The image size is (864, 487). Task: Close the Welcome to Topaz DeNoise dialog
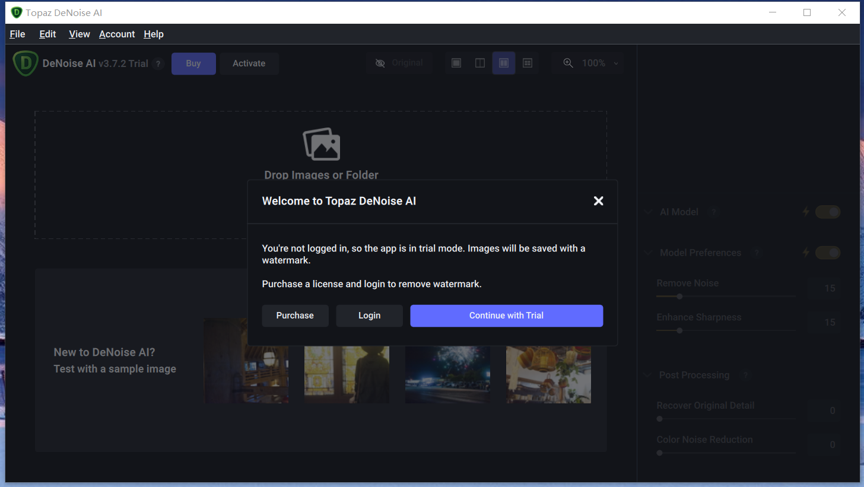coord(599,201)
